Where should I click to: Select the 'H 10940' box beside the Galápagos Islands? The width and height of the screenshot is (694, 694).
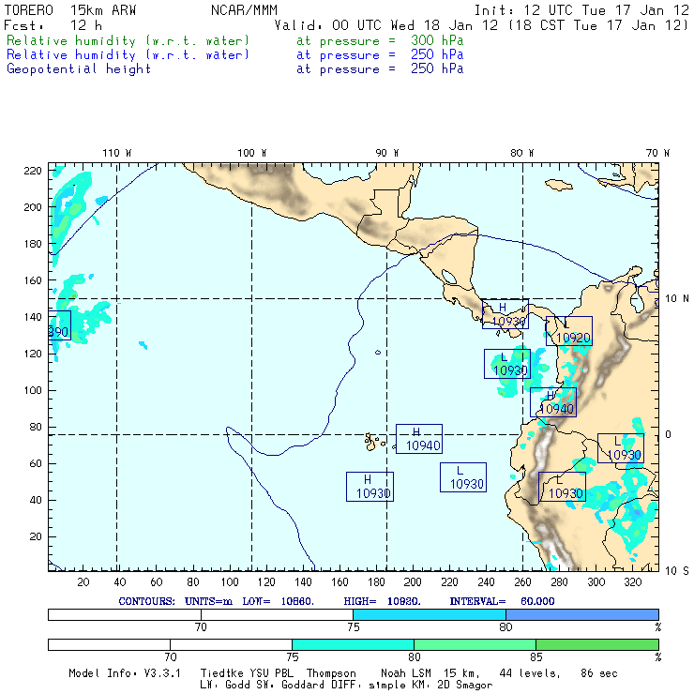418,439
